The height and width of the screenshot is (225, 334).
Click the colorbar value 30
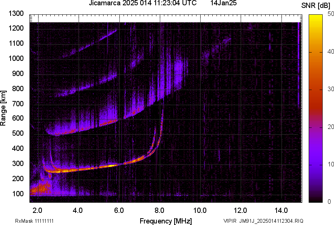pyautogui.click(x=331, y=89)
